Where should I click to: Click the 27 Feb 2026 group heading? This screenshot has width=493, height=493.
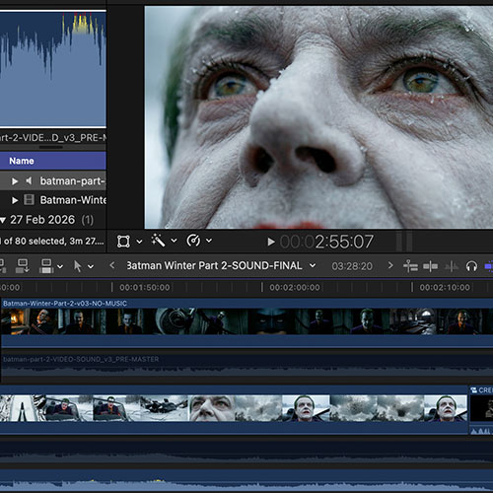click(x=42, y=220)
